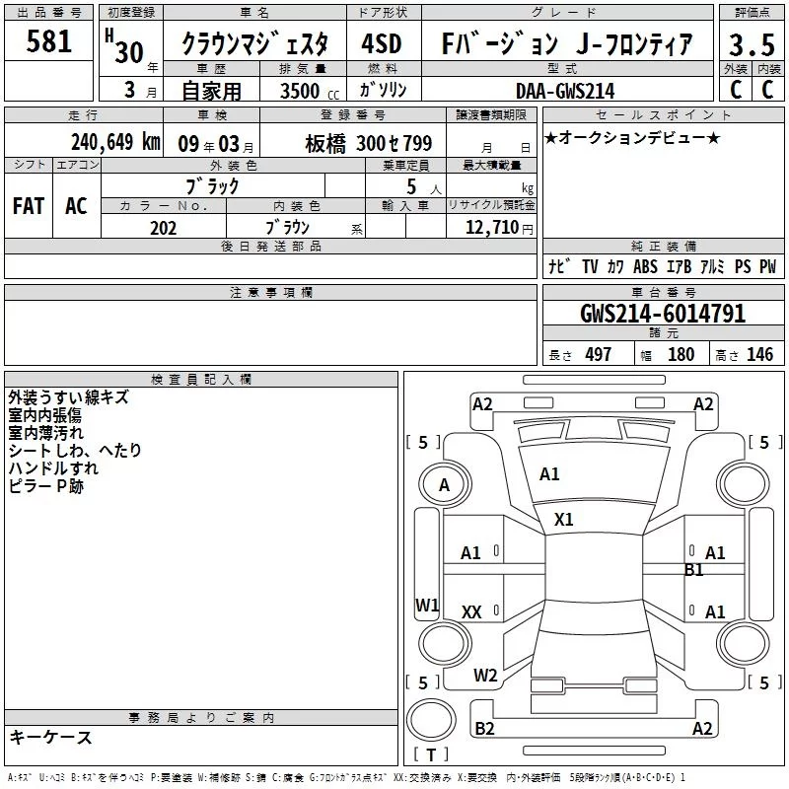
Task: Select the height value 146
Action: point(759,354)
